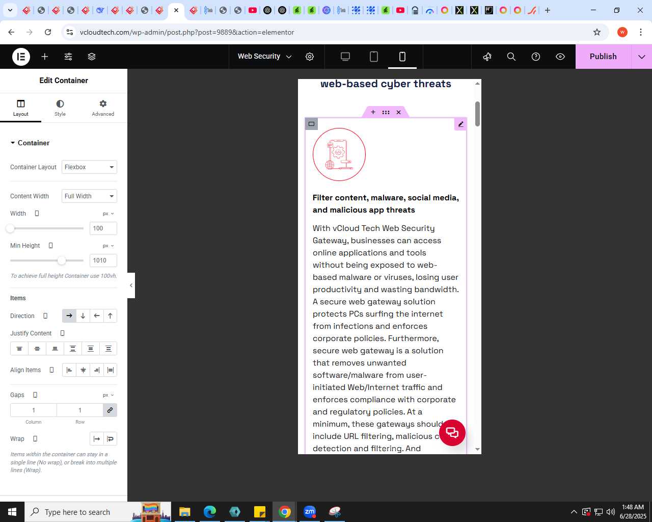Screen dimensions: 652x522
Task: Click the Column gap input field
Action: (x=34, y=410)
